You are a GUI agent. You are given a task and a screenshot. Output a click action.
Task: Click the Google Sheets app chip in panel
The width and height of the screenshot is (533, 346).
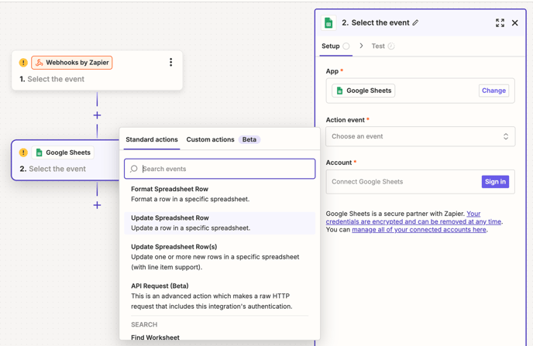click(x=363, y=91)
